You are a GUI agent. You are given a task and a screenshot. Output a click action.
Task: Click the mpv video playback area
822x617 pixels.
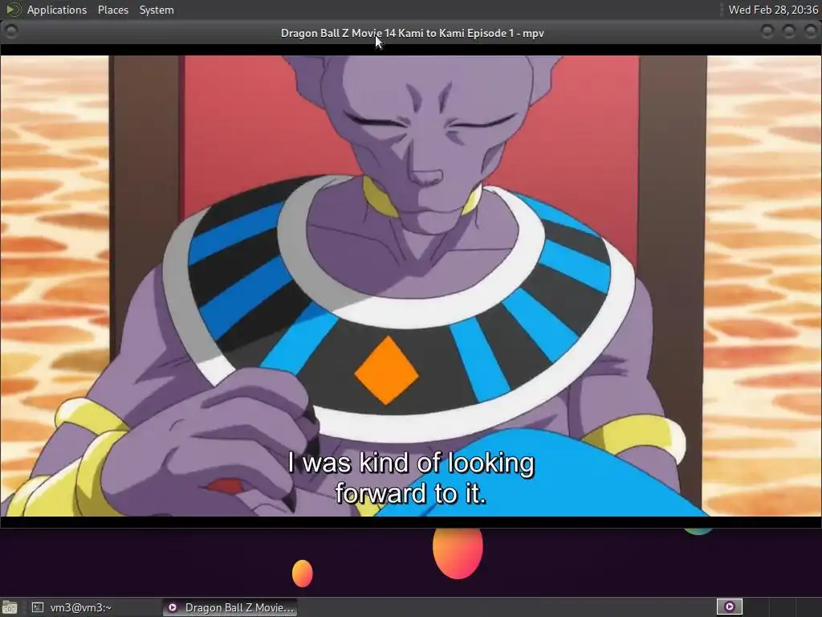[x=411, y=286]
